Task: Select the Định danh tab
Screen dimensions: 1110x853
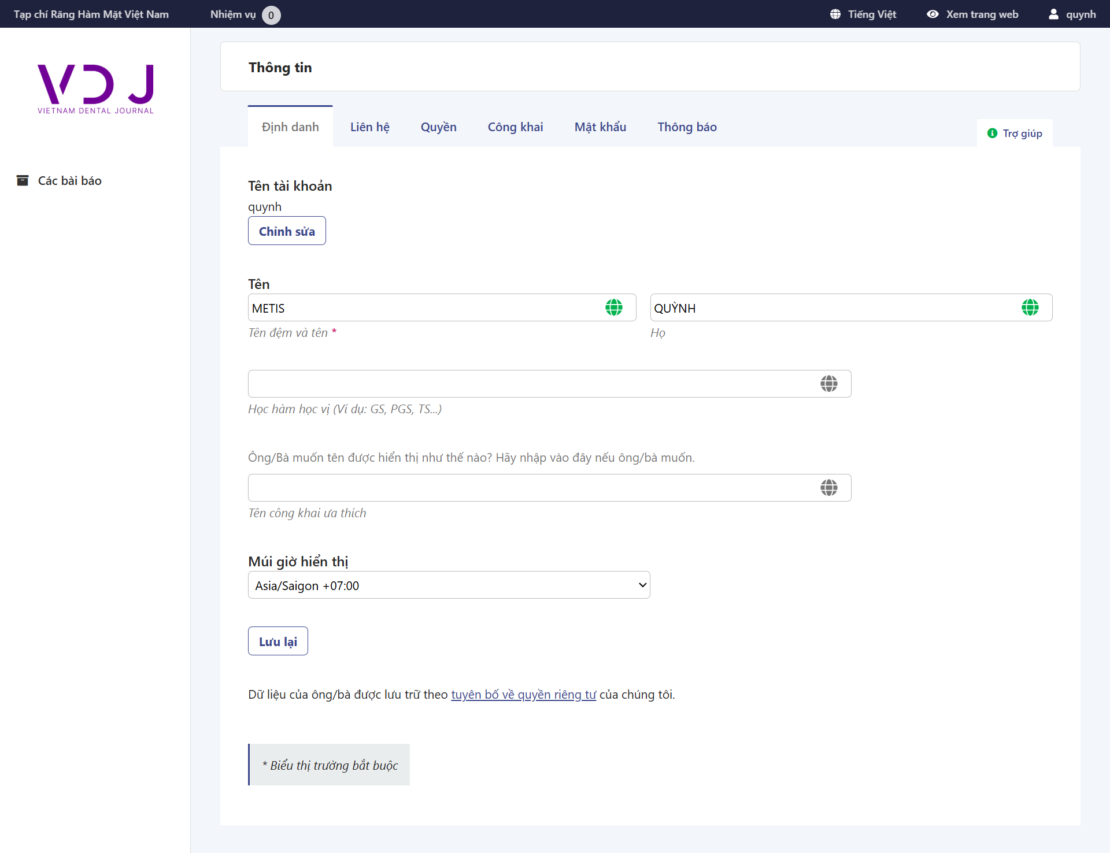Action: (x=290, y=127)
